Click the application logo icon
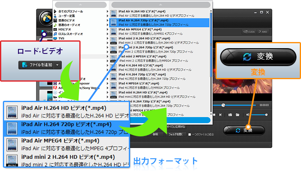301x171 pixels. [46, 19]
